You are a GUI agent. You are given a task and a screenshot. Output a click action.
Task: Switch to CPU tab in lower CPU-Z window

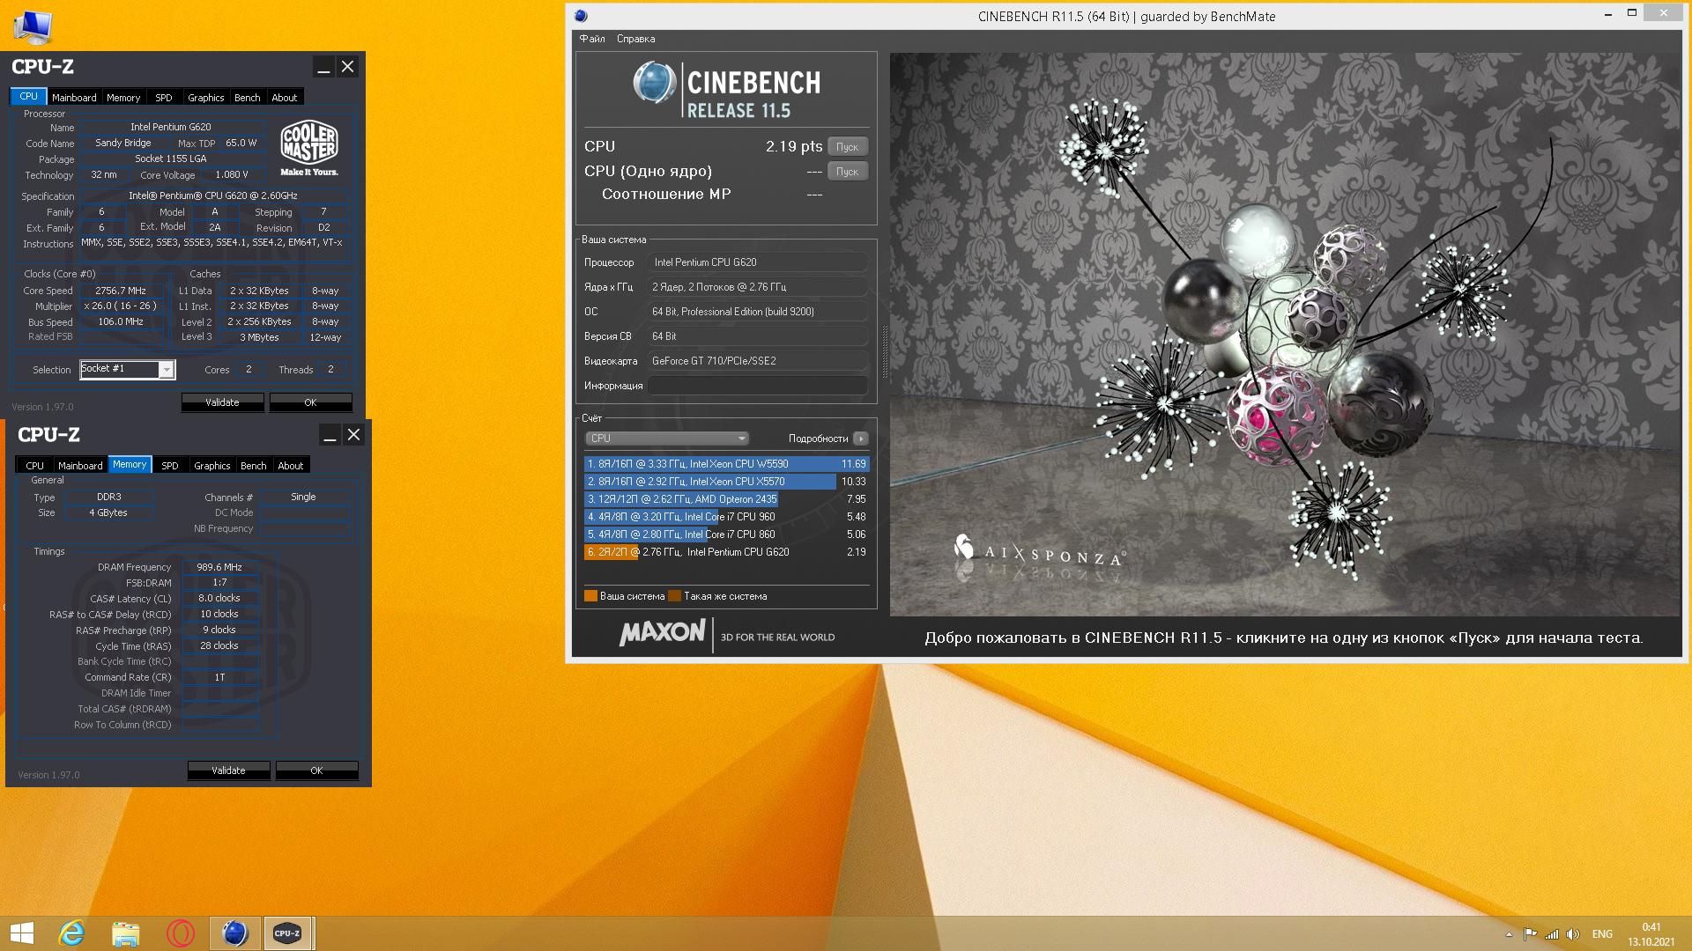click(x=35, y=466)
